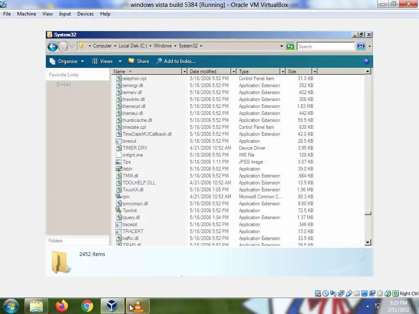Expand the Views dropdown arrow

coord(120,61)
